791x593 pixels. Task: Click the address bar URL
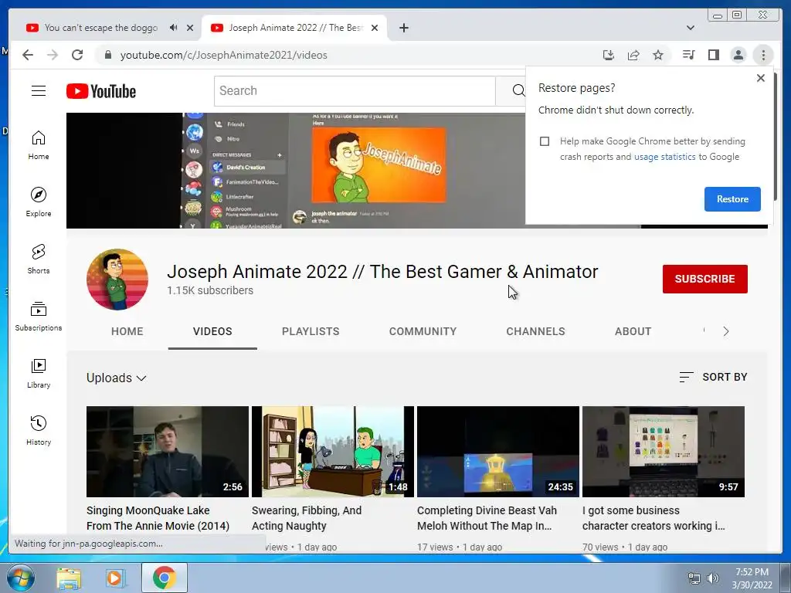pos(223,55)
